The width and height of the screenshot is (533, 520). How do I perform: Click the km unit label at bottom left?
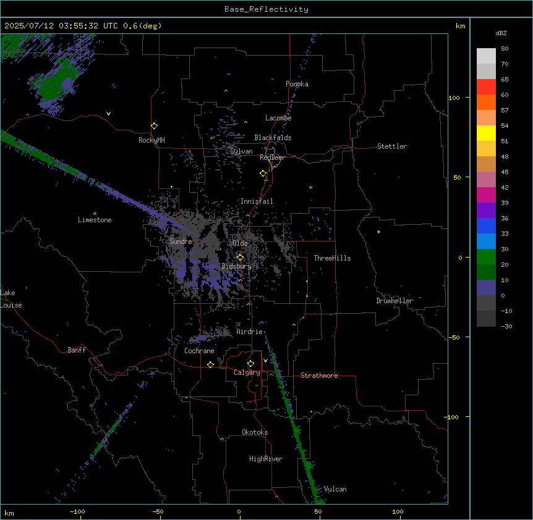pyautogui.click(x=9, y=513)
